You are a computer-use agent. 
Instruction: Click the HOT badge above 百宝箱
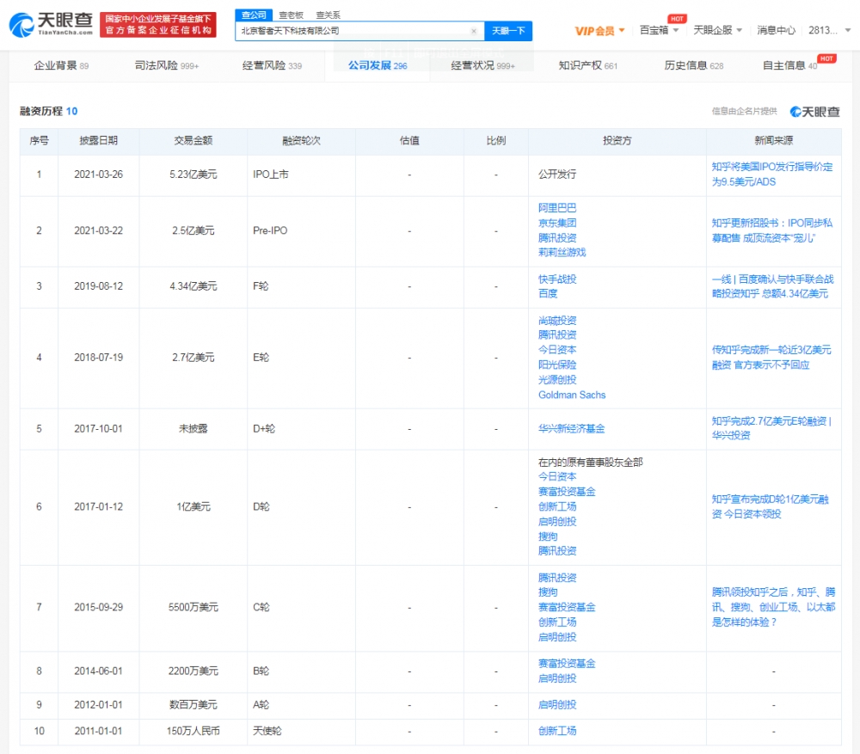(677, 19)
